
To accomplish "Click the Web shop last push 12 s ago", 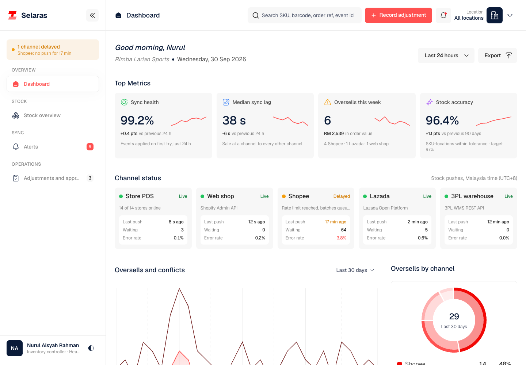I will 257,222.
